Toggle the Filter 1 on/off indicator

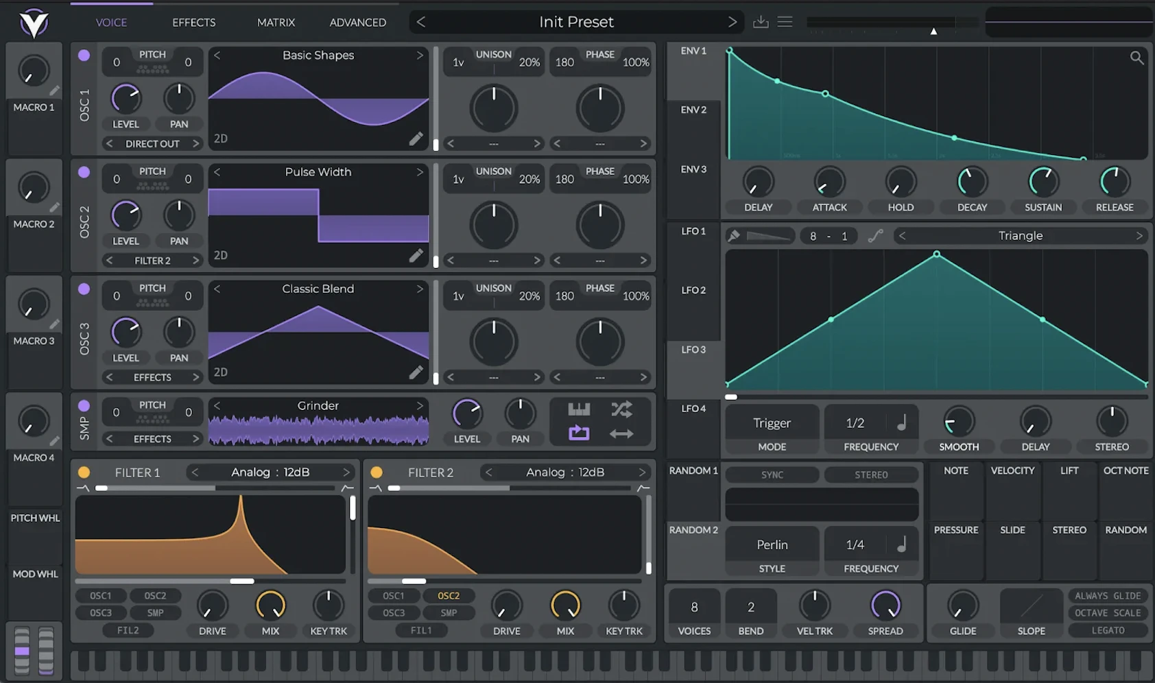point(84,472)
